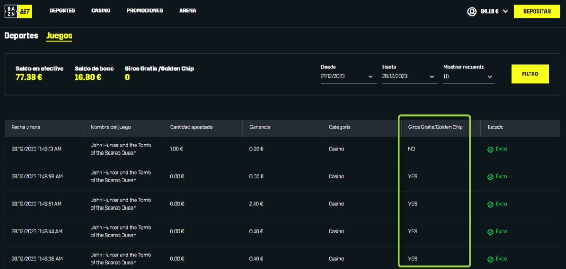Open the PROMOCIONES top menu
The image size is (566, 269).
pos(145,11)
